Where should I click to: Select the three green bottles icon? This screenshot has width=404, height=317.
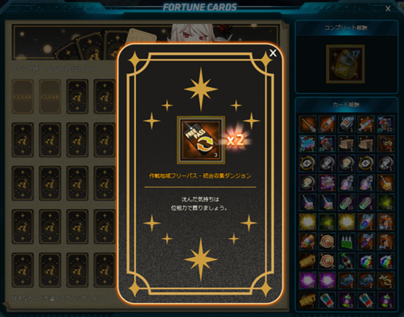point(346,241)
